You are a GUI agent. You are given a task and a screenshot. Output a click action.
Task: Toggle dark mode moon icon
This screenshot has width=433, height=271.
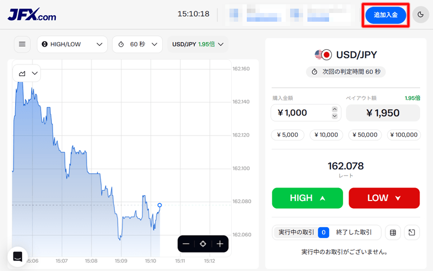(x=421, y=15)
